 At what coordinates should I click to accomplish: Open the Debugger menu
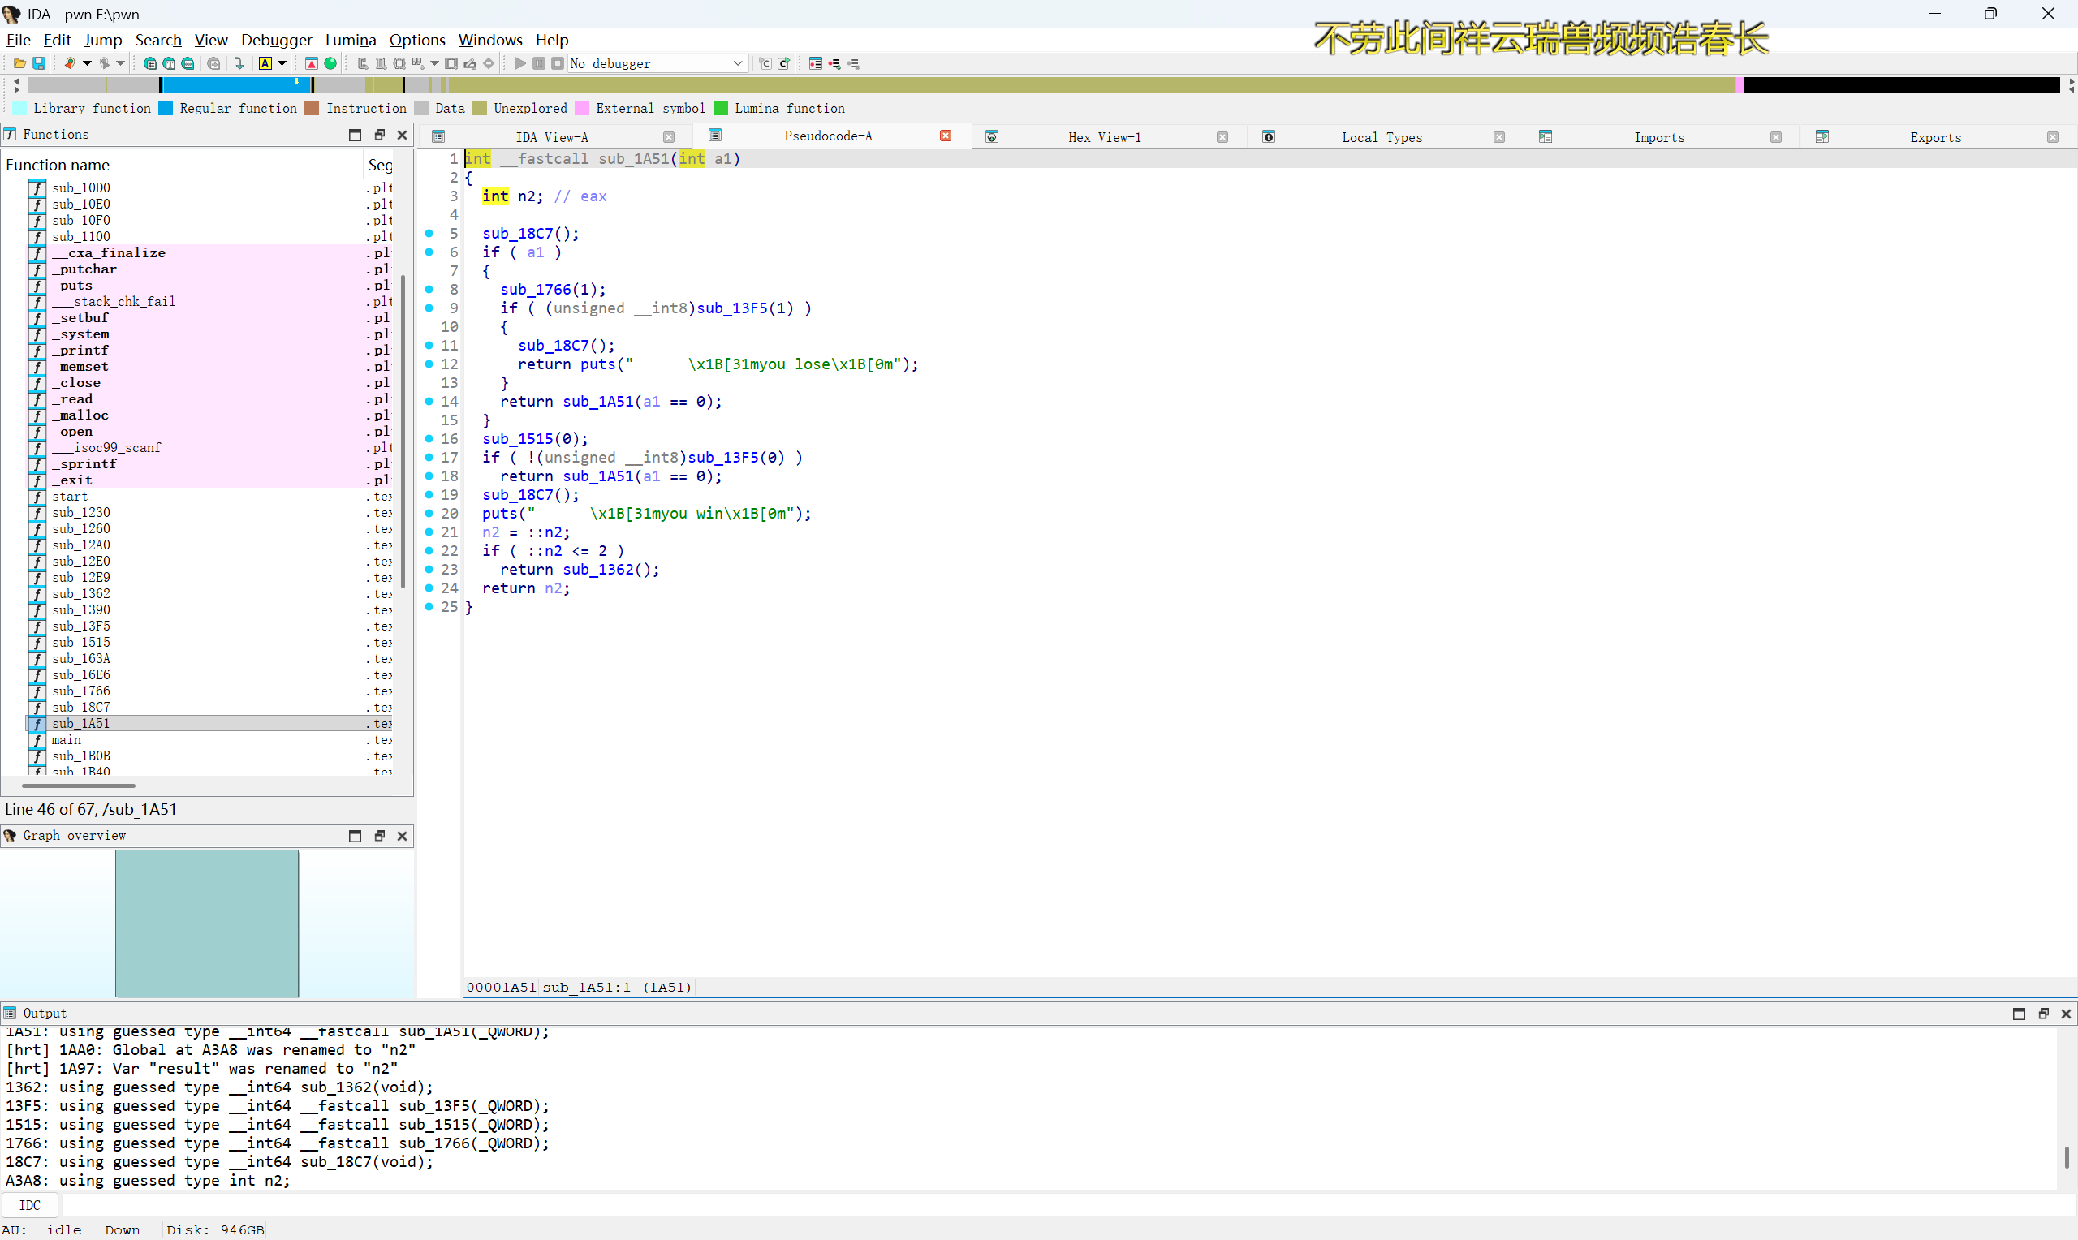276,40
